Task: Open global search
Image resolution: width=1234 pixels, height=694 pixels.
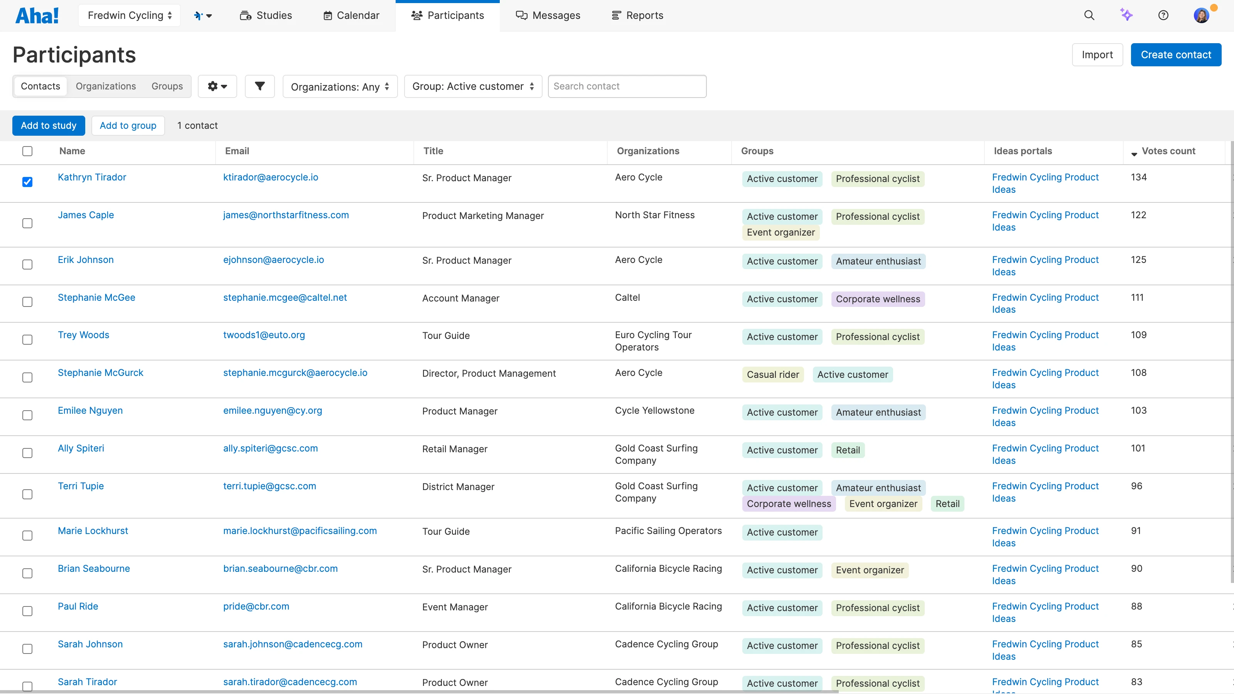Action: point(1089,15)
